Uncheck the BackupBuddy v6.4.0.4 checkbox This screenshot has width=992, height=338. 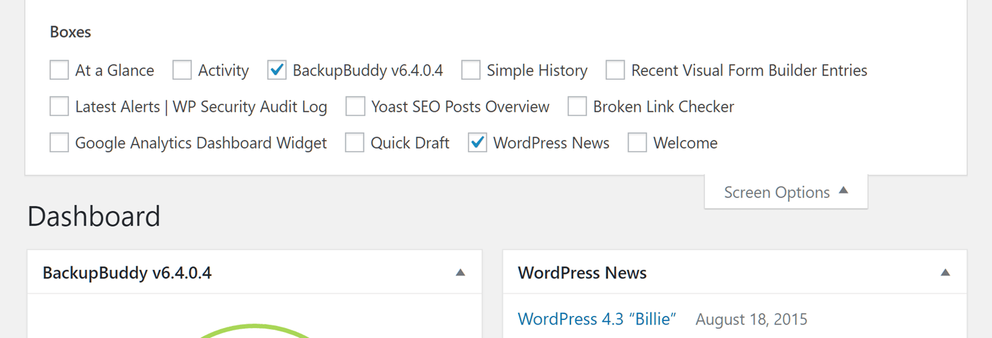(277, 70)
